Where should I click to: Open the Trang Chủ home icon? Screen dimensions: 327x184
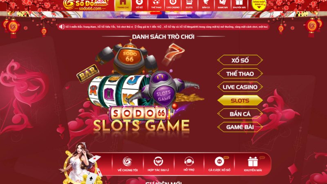pos(123,2)
